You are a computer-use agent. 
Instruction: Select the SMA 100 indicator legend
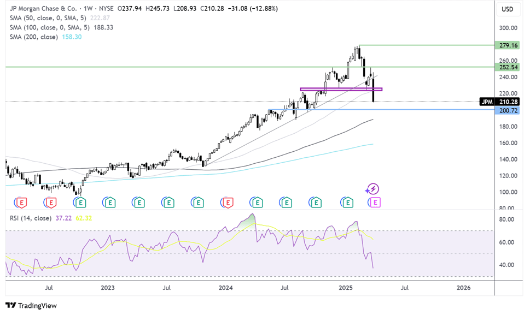[x=49, y=27]
